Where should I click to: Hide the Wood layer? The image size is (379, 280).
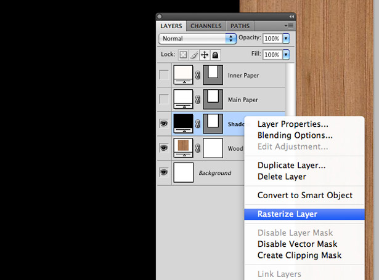click(x=164, y=148)
